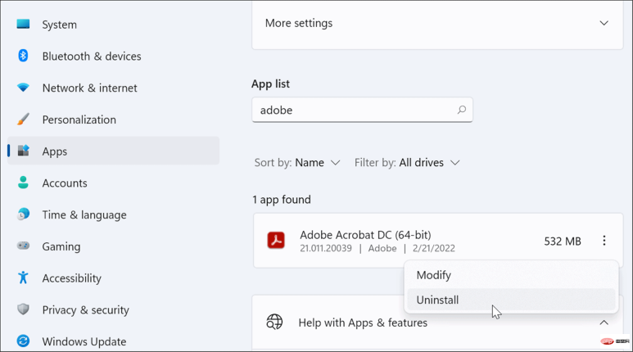Select Apps in the sidebar
The image size is (633, 352).
click(x=114, y=151)
